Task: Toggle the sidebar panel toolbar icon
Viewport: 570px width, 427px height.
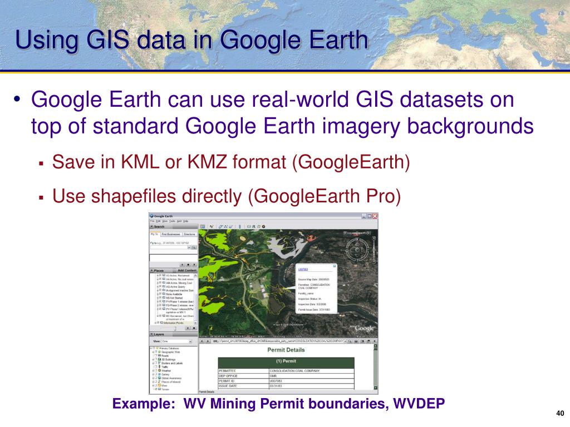Action: coord(203,227)
